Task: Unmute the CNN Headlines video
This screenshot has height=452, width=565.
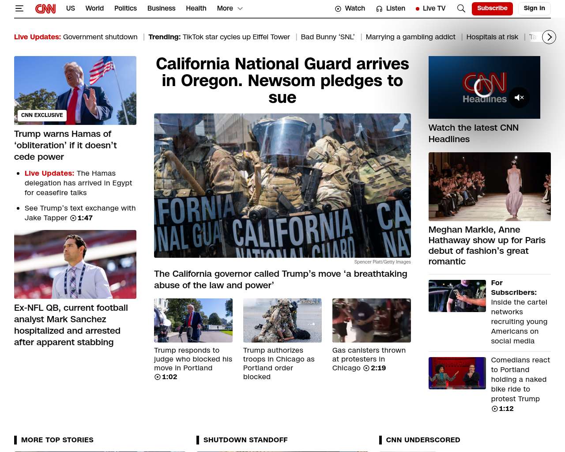Action: tap(519, 98)
